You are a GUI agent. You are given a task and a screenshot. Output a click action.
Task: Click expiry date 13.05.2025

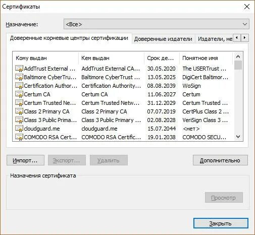coord(162,77)
